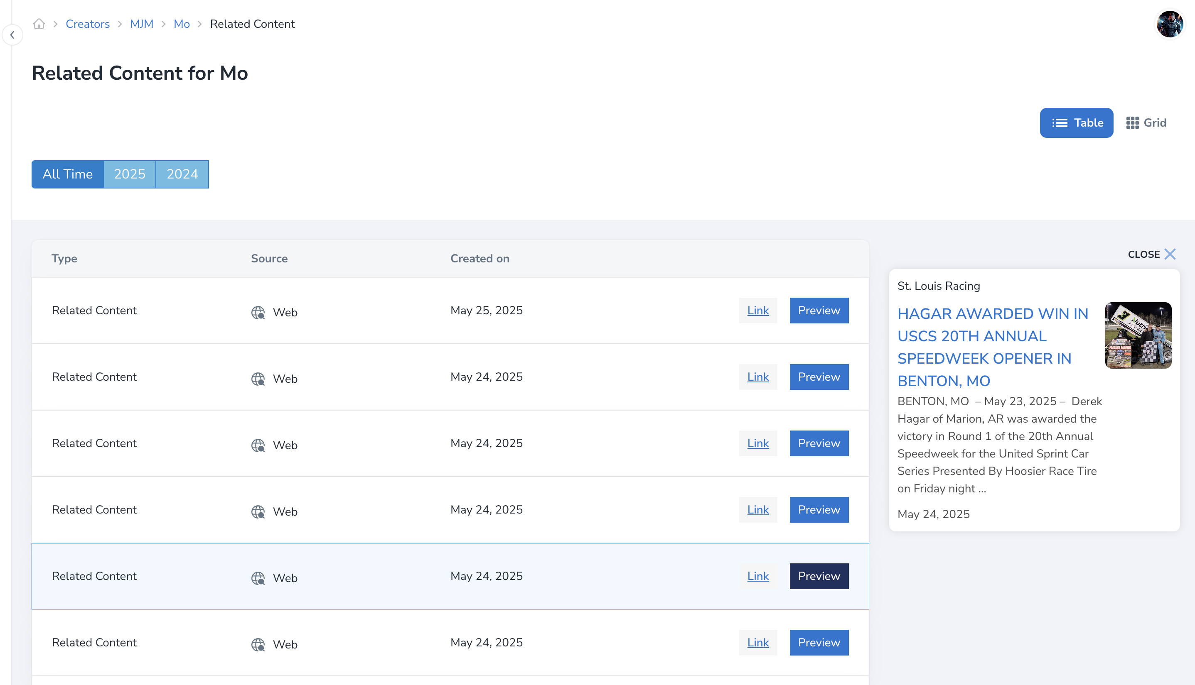The width and height of the screenshot is (1195, 685).
Task: Go to the Creators breadcrumb link
Action: [88, 24]
